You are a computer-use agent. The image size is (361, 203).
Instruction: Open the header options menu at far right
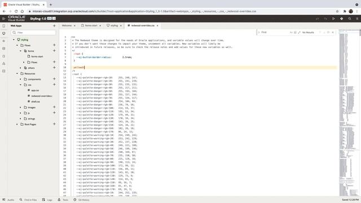[x=357, y=19]
